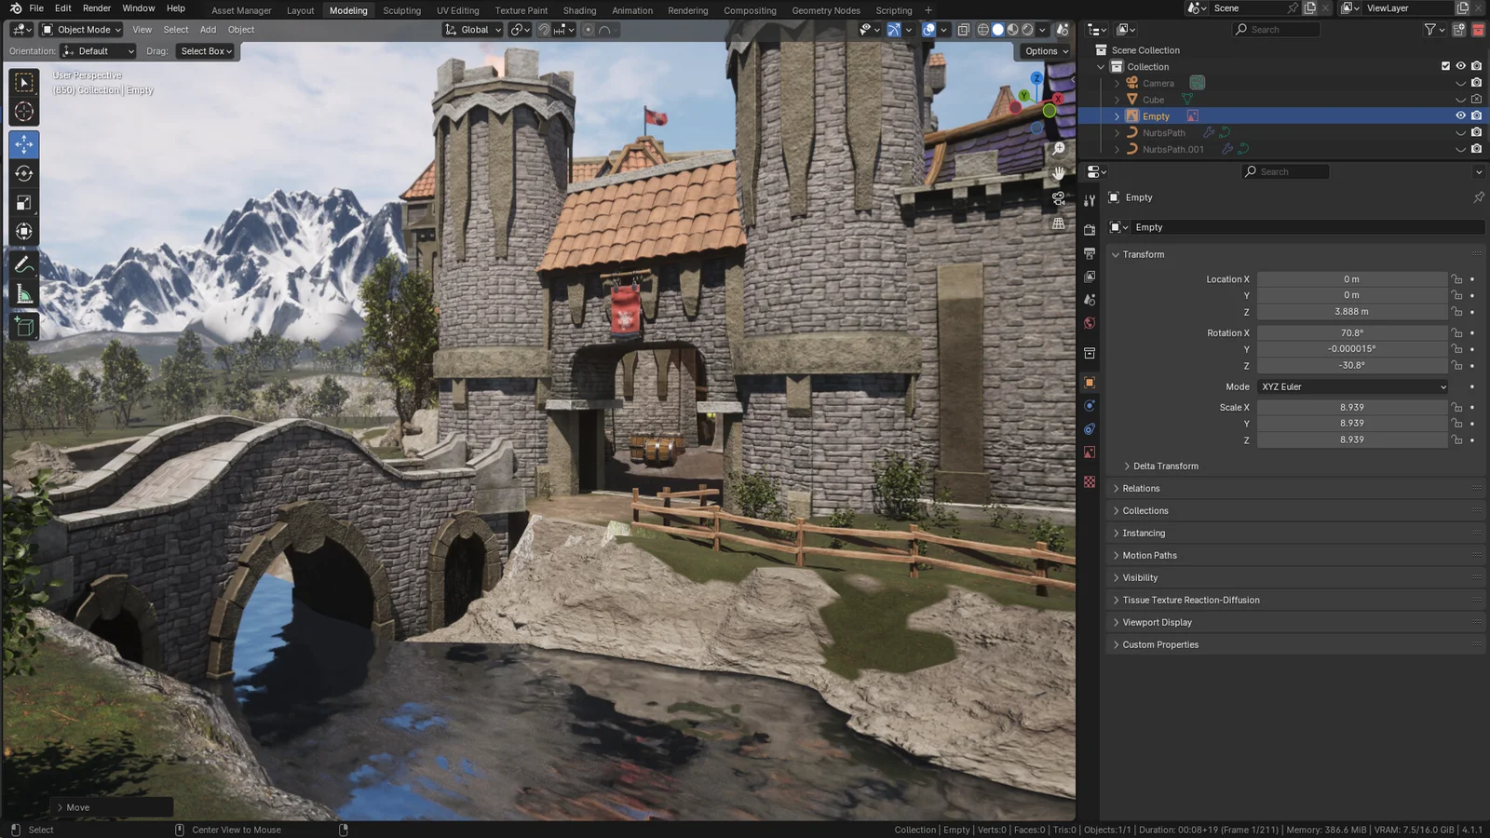Screen dimensions: 1490x838
Task: Pick the 3D Cursor tool
Action: tap(23, 113)
